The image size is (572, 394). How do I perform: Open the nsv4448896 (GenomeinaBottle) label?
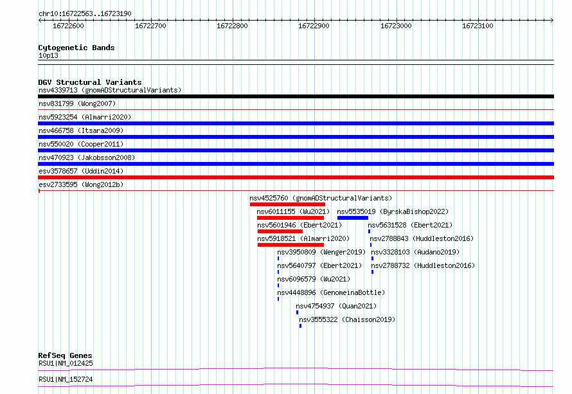[331, 292]
